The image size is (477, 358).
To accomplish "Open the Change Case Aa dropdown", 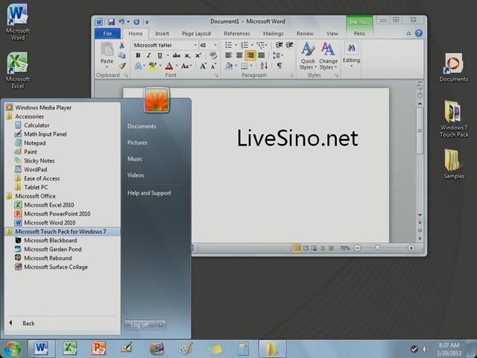I will click(186, 66).
